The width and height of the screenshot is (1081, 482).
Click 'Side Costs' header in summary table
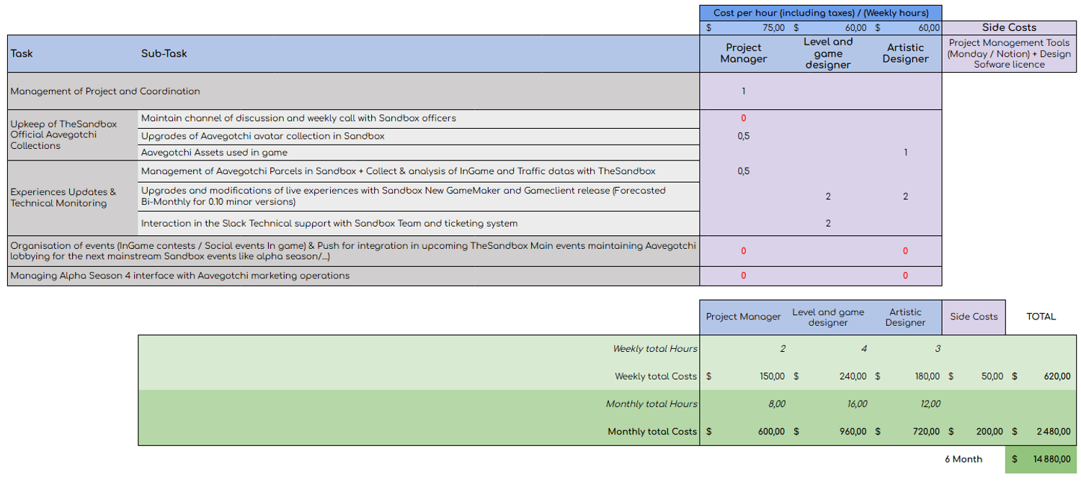[974, 317]
